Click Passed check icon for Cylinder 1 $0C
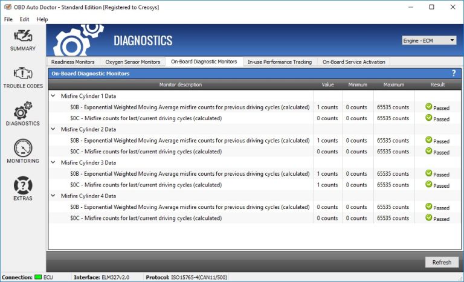Image resolution: width=464 pixels, height=282 pixels. (x=428, y=118)
